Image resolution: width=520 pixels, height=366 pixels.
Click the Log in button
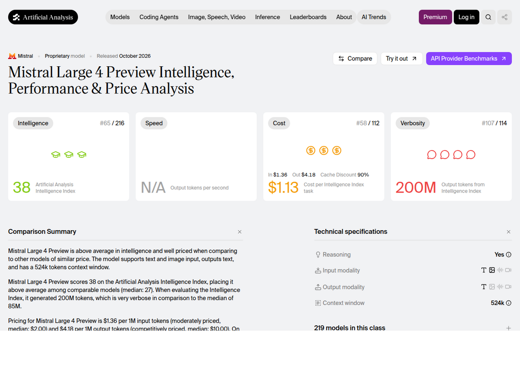(466, 17)
